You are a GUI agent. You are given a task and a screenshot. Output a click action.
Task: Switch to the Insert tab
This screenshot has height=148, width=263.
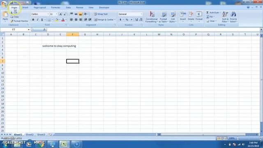click(25, 7)
